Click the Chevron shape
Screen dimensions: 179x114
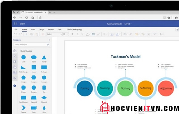point(23,108)
